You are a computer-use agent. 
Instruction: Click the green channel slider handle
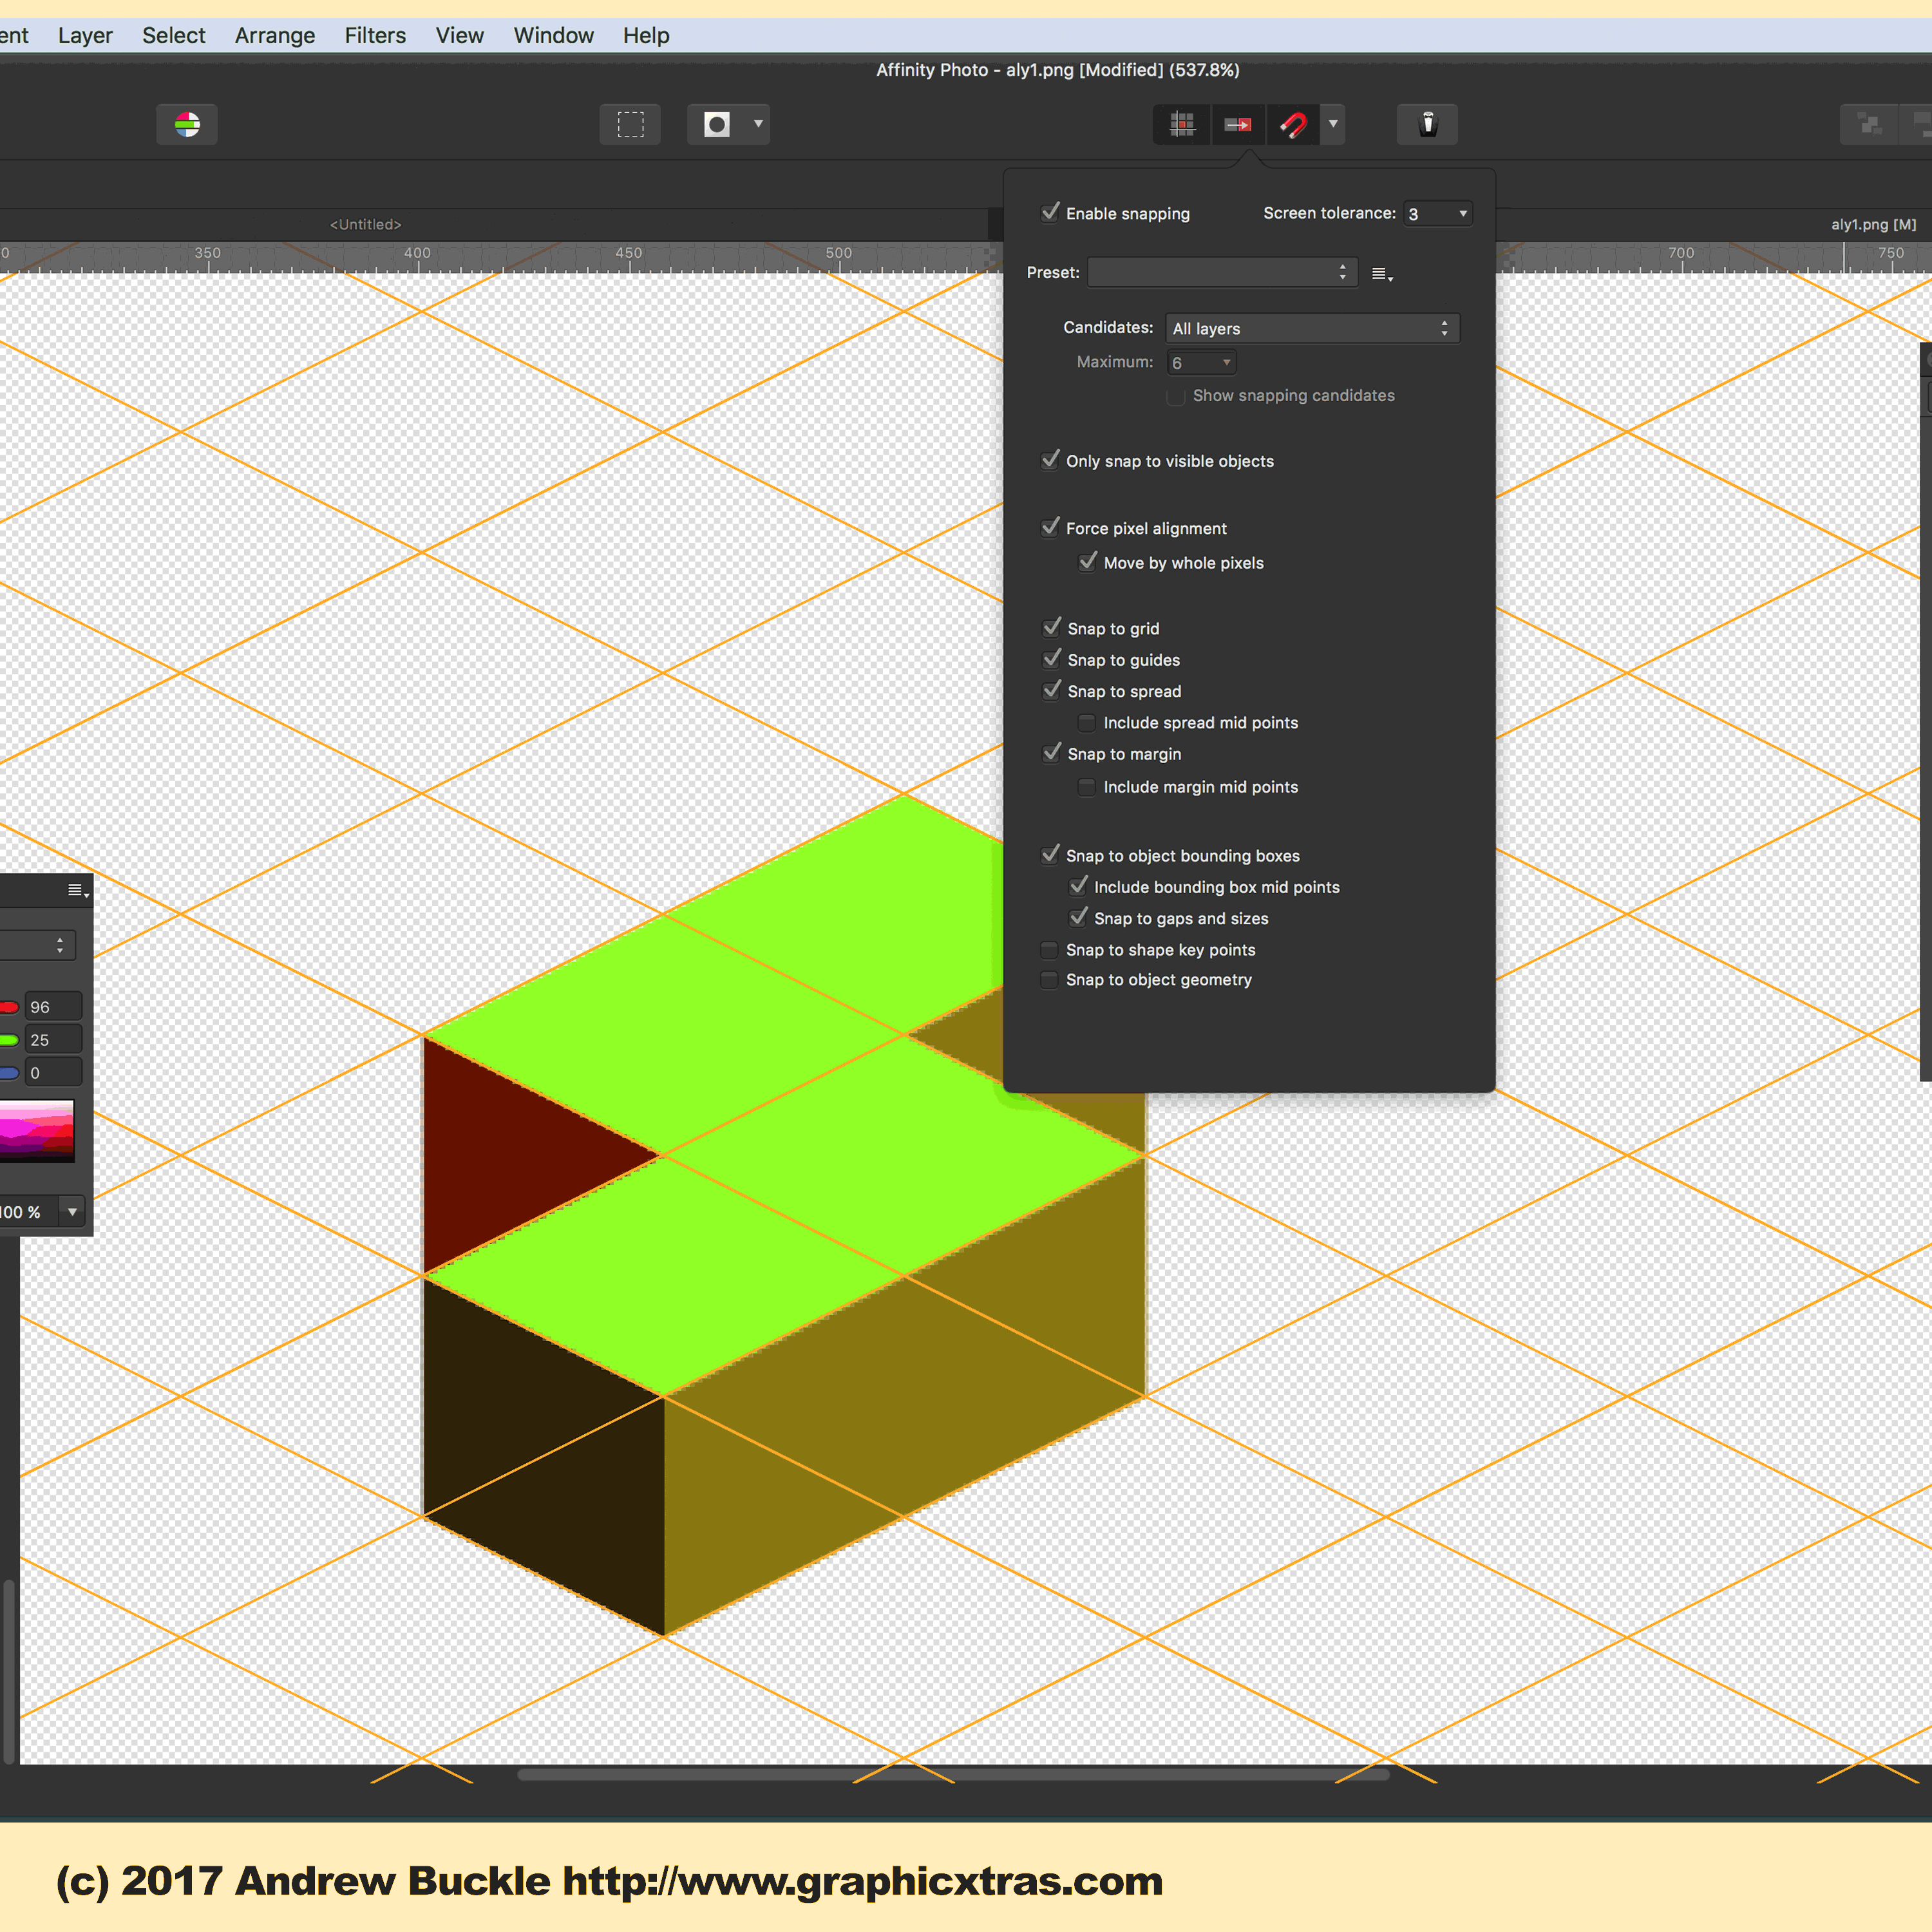pyautogui.click(x=9, y=1040)
